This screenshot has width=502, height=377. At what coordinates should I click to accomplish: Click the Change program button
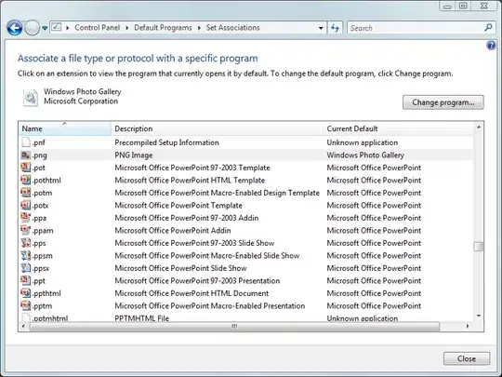(x=443, y=102)
